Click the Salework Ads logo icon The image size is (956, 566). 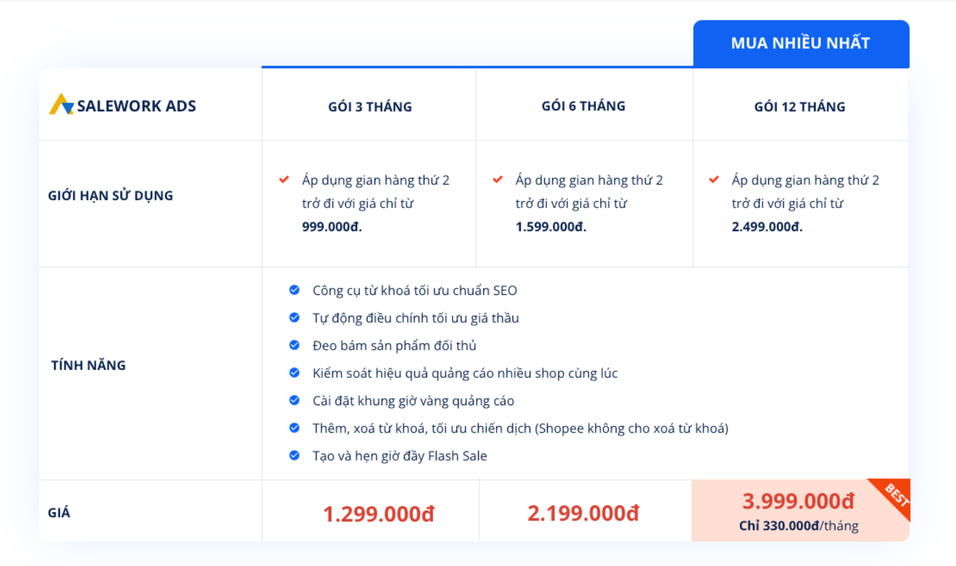[x=61, y=105]
